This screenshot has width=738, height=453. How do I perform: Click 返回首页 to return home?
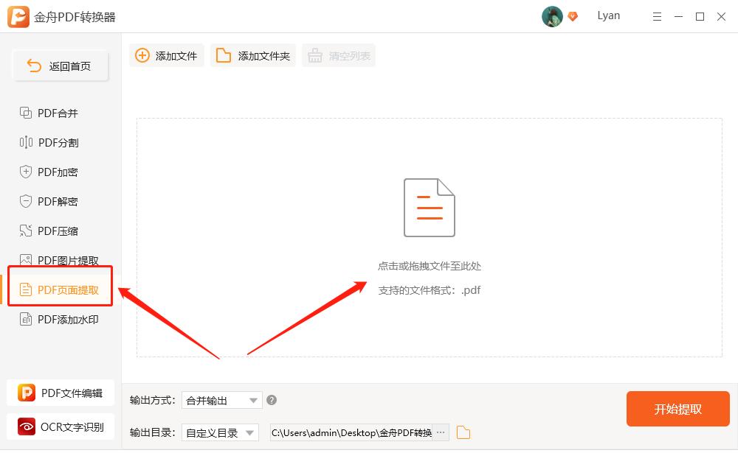point(60,66)
